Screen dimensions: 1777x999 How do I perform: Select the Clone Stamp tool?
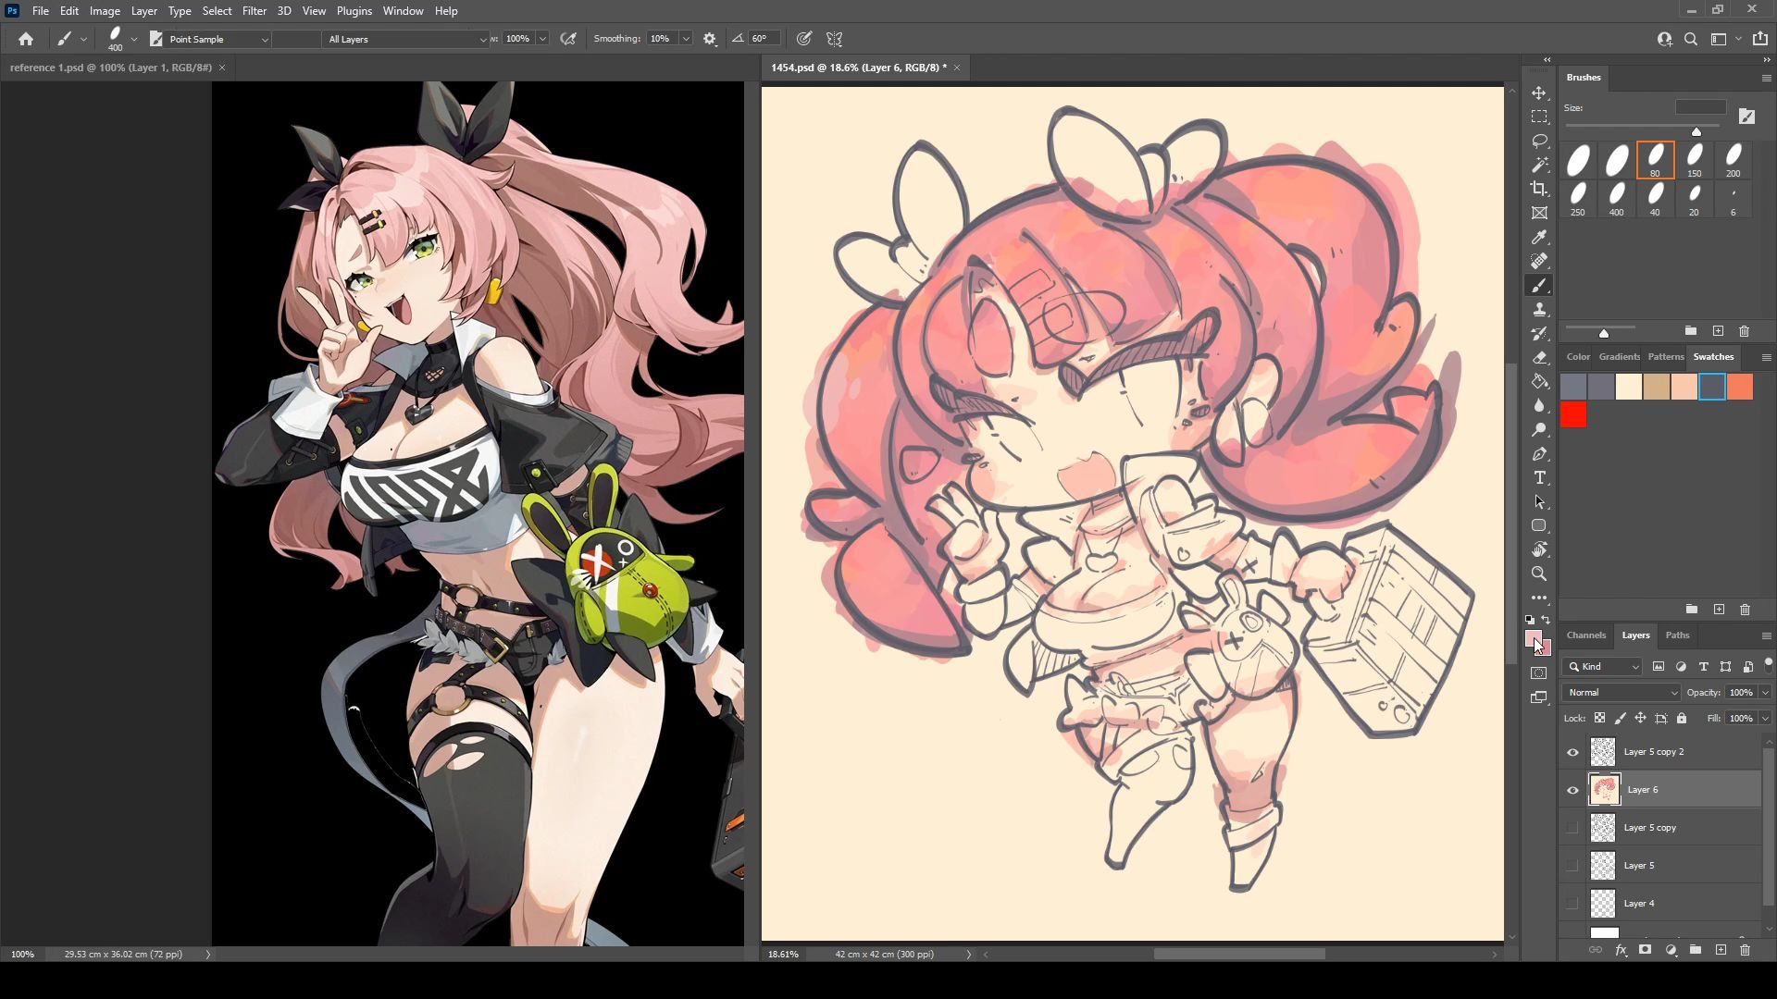(1539, 310)
